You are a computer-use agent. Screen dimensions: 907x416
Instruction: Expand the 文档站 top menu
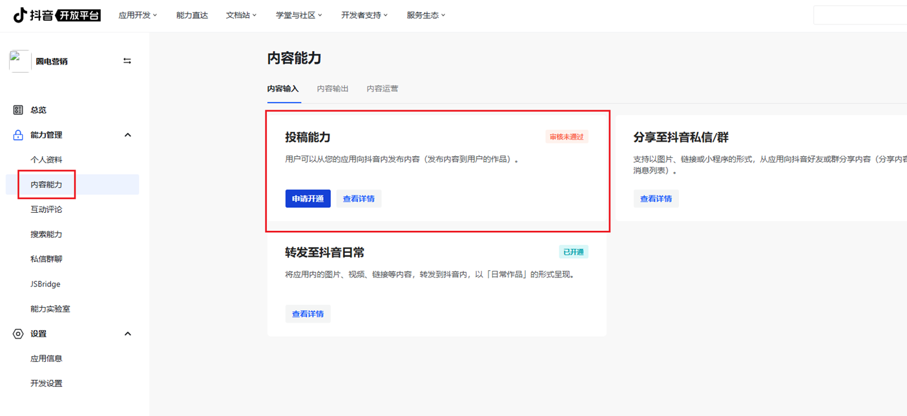coord(241,15)
